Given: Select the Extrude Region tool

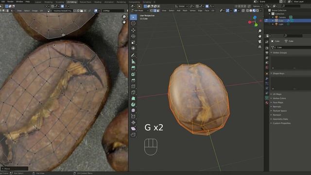Looking at the screenshot, I should [133, 68].
